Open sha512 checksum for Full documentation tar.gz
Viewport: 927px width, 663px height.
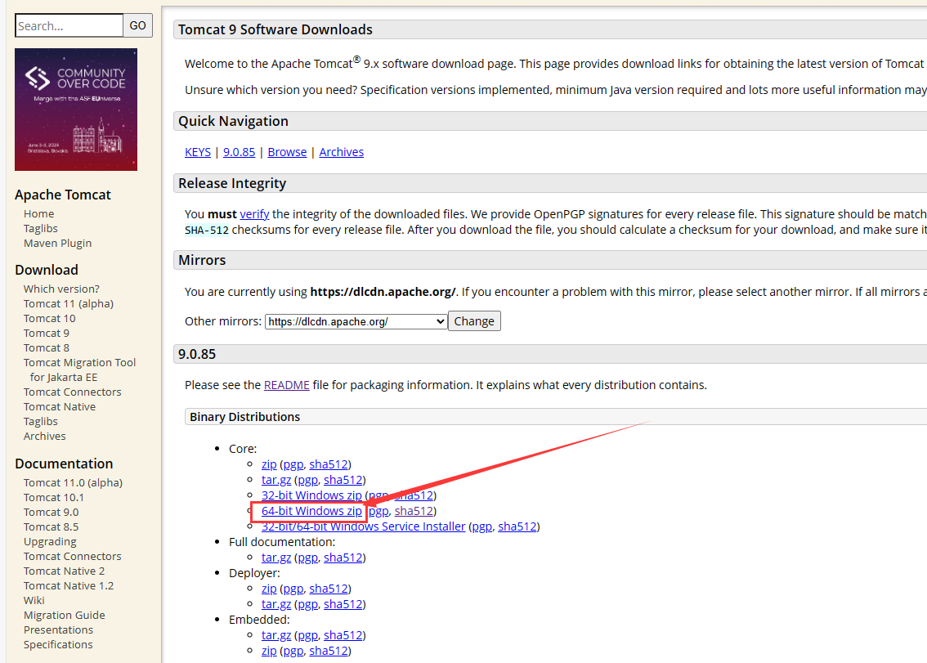pyautogui.click(x=343, y=558)
